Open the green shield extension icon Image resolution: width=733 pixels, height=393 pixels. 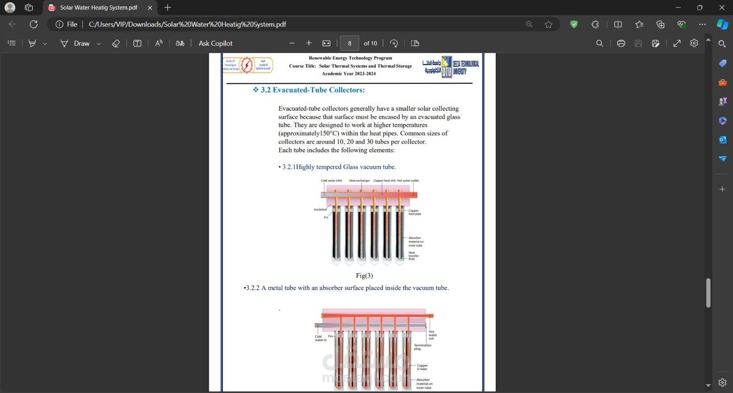click(574, 24)
